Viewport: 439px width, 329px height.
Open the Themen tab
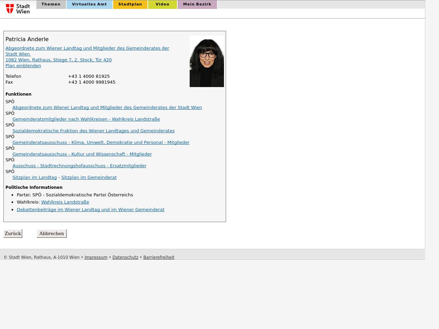pyautogui.click(x=51, y=4)
